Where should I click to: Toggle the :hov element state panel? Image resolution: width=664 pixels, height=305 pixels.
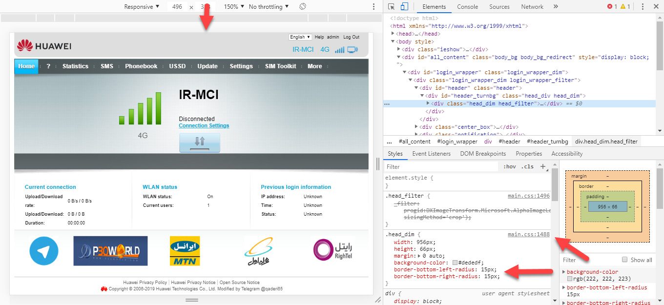coord(510,167)
